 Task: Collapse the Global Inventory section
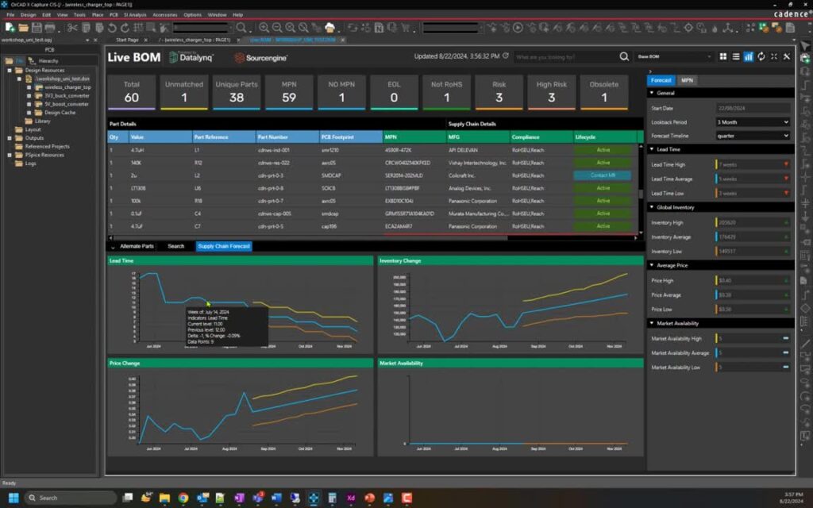(x=652, y=207)
